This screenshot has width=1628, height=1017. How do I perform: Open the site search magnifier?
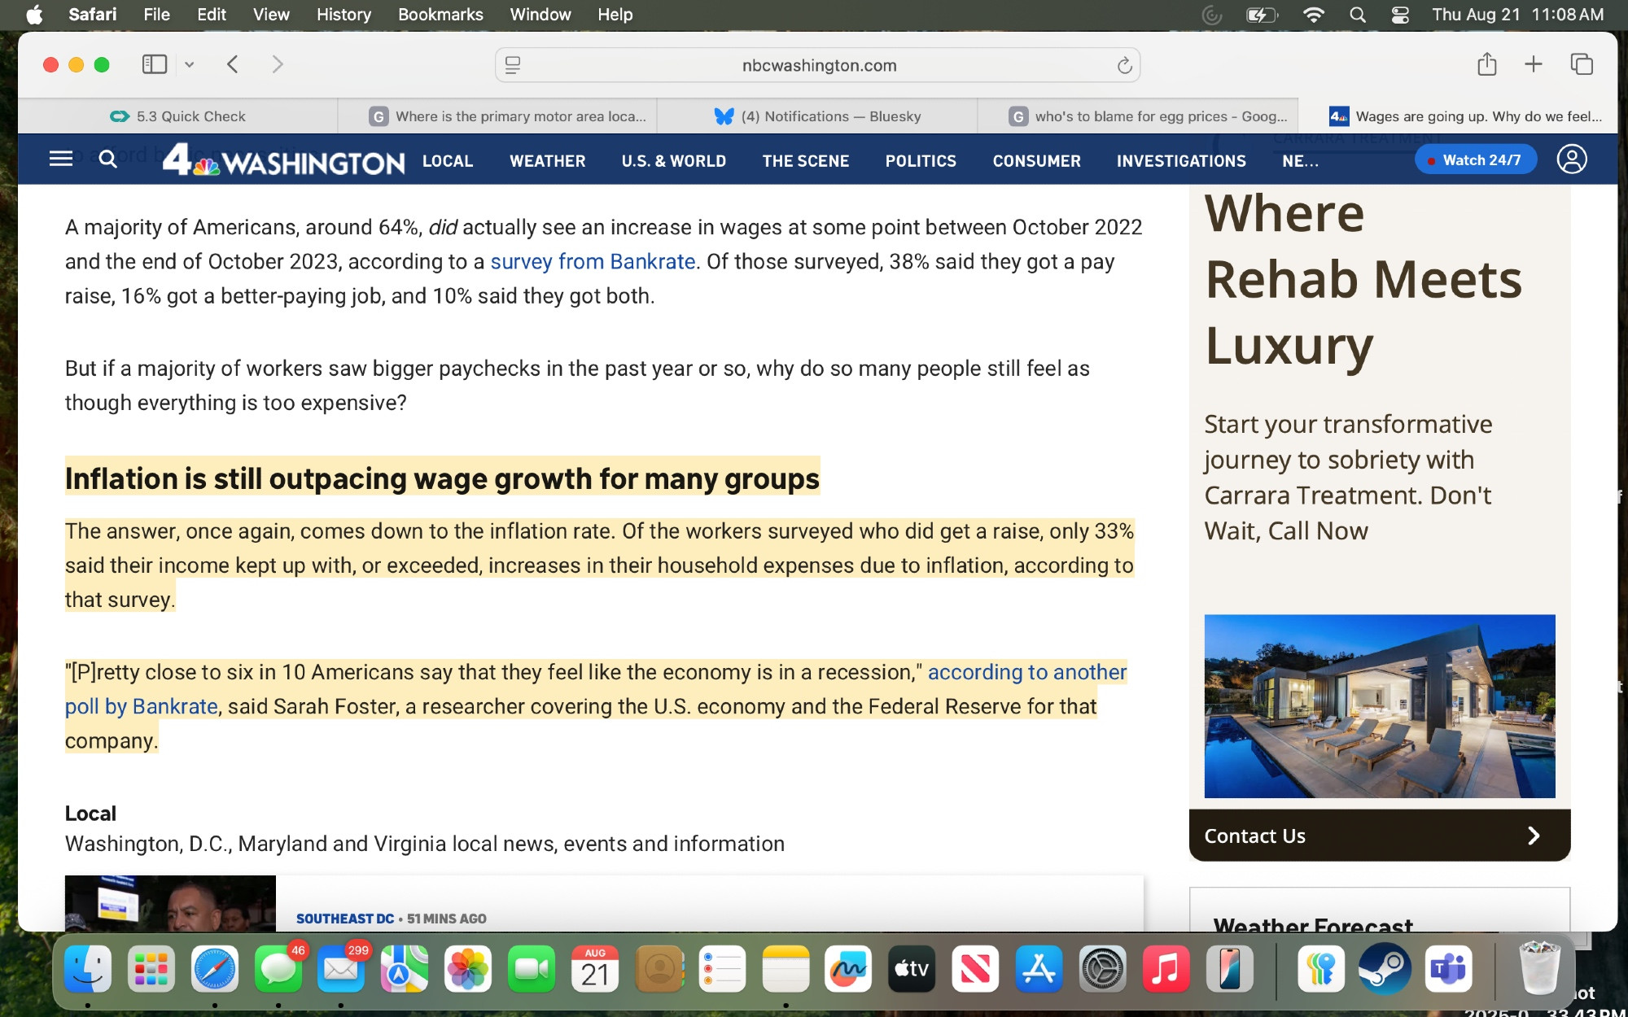[x=108, y=159]
